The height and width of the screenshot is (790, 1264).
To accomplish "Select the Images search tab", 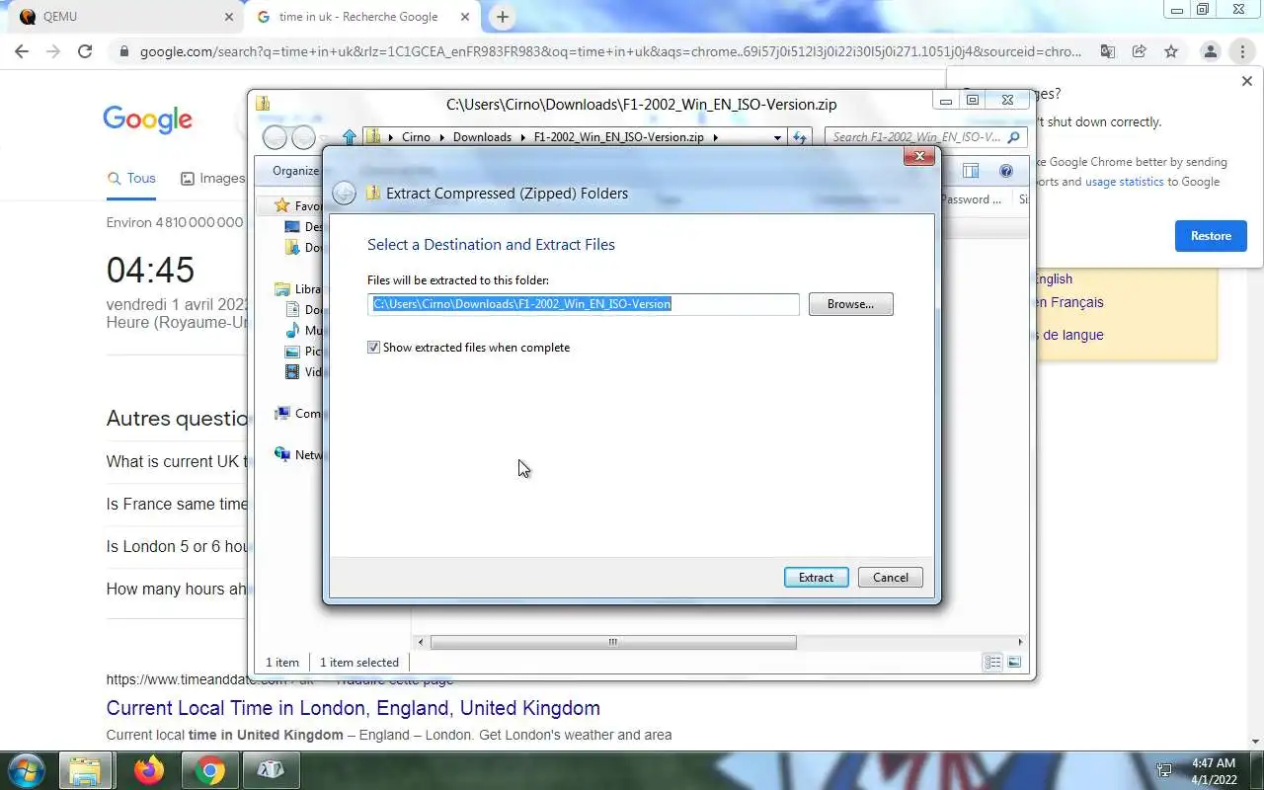I will click(x=212, y=178).
